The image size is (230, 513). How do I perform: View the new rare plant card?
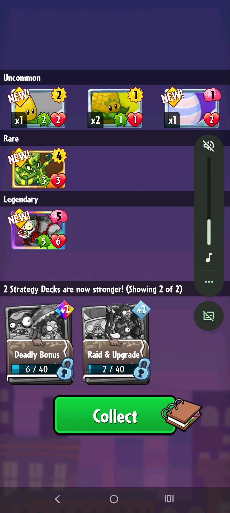point(38,168)
